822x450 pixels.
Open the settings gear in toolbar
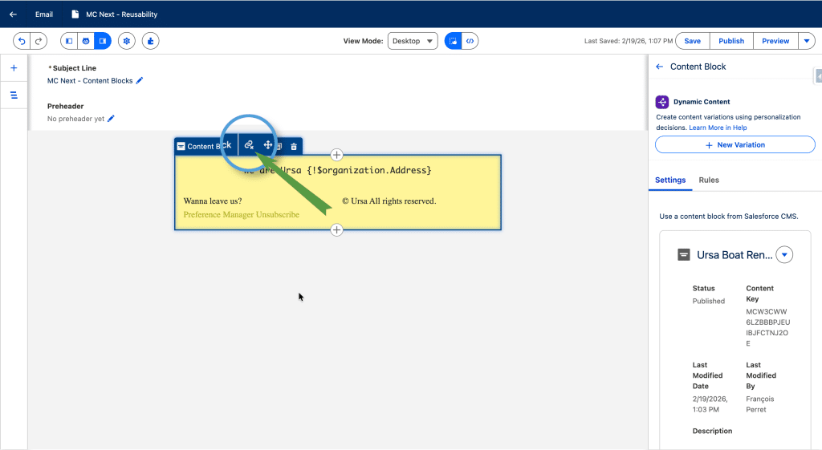point(126,41)
